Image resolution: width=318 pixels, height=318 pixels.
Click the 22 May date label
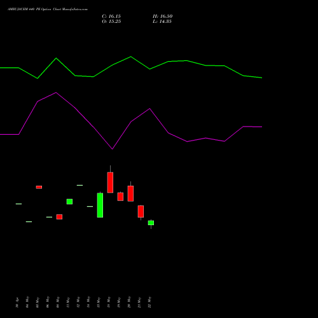click(x=149, y=302)
